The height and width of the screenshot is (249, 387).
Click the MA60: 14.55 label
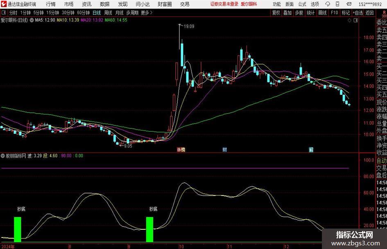[x=116, y=20]
